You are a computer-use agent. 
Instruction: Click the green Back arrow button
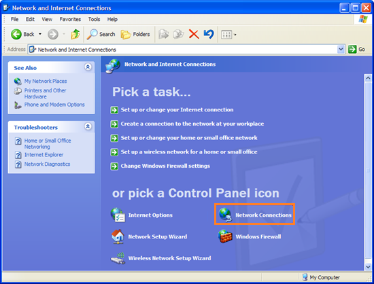(x=16, y=34)
